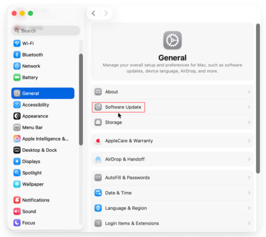Viewport: 266px width, 237px height.
Task: Open the Spotlight magnifier icon
Action: (17, 173)
